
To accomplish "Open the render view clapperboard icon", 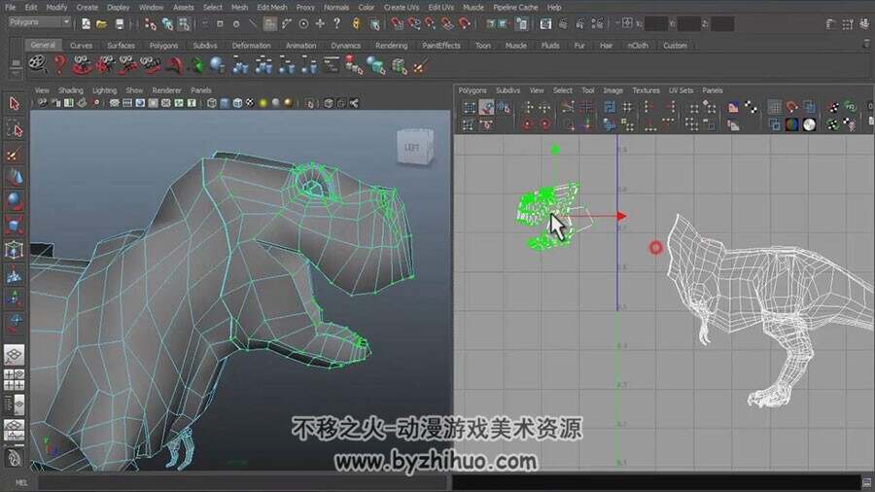I will pyautogui.click(x=545, y=23).
